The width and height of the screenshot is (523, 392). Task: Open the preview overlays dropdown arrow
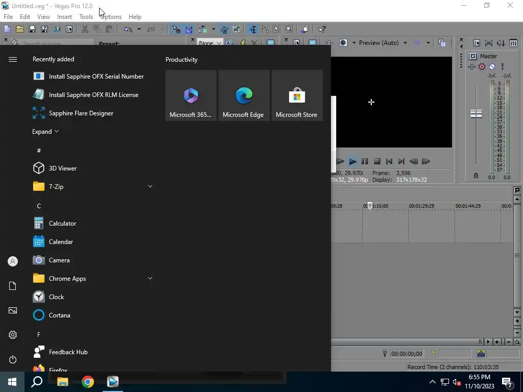(x=428, y=43)
